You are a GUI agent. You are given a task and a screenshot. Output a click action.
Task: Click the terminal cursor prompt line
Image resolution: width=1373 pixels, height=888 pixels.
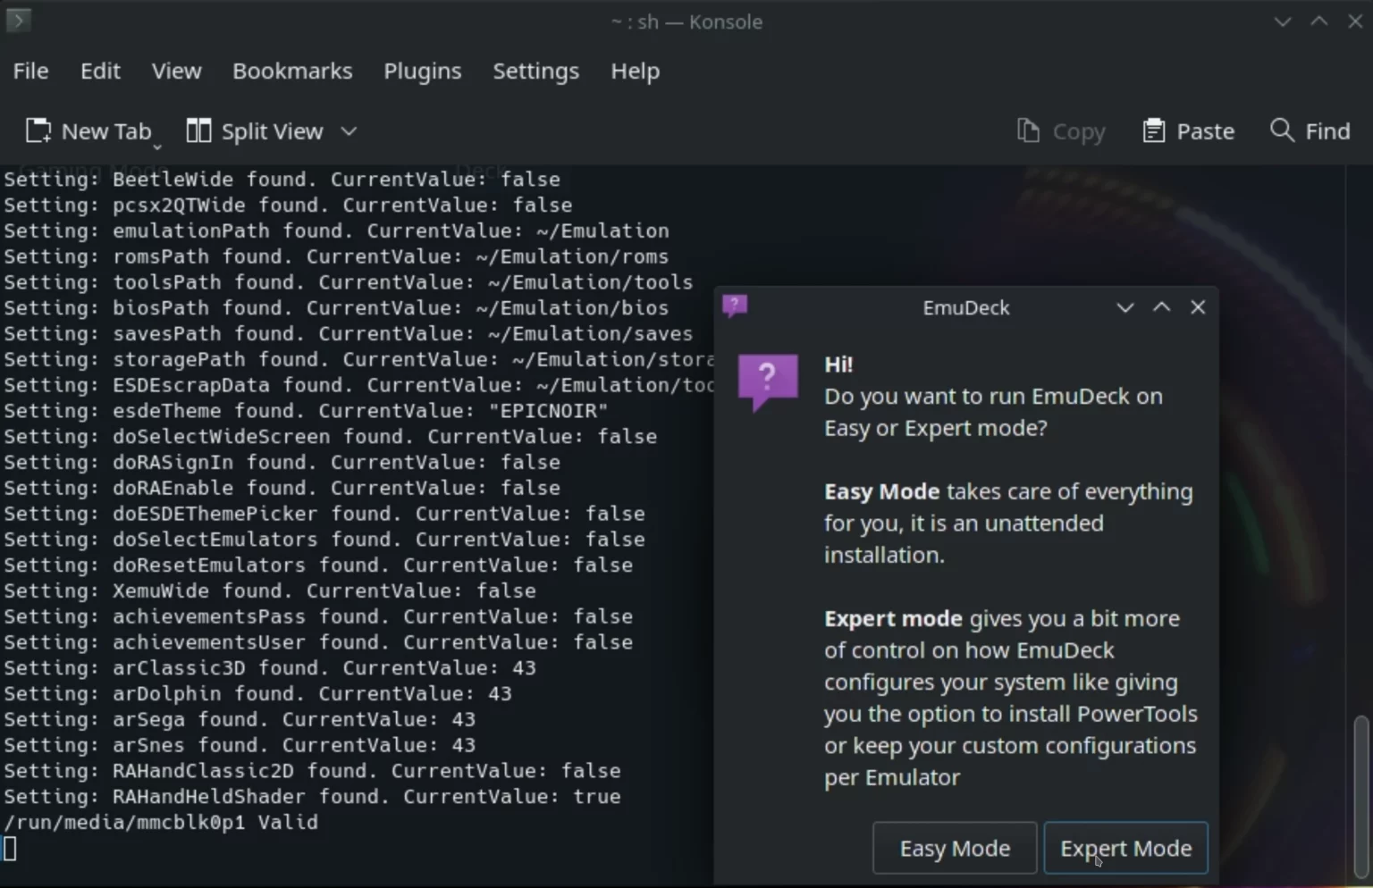(10, 848)
